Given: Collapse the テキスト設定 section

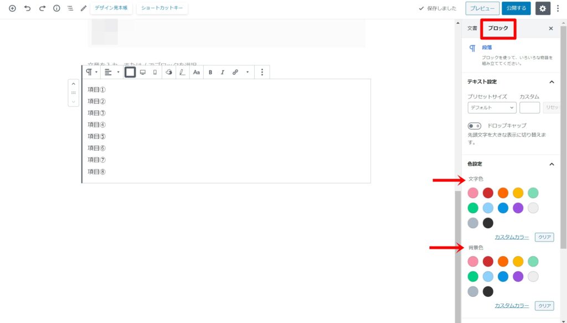Looking at the screenshot, I should 551,82.
